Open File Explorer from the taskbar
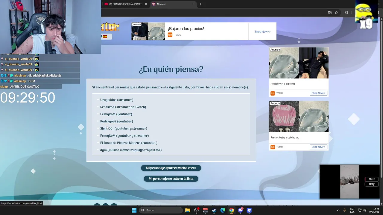Viewport: 383px width, 215px height. coord(188,210)
